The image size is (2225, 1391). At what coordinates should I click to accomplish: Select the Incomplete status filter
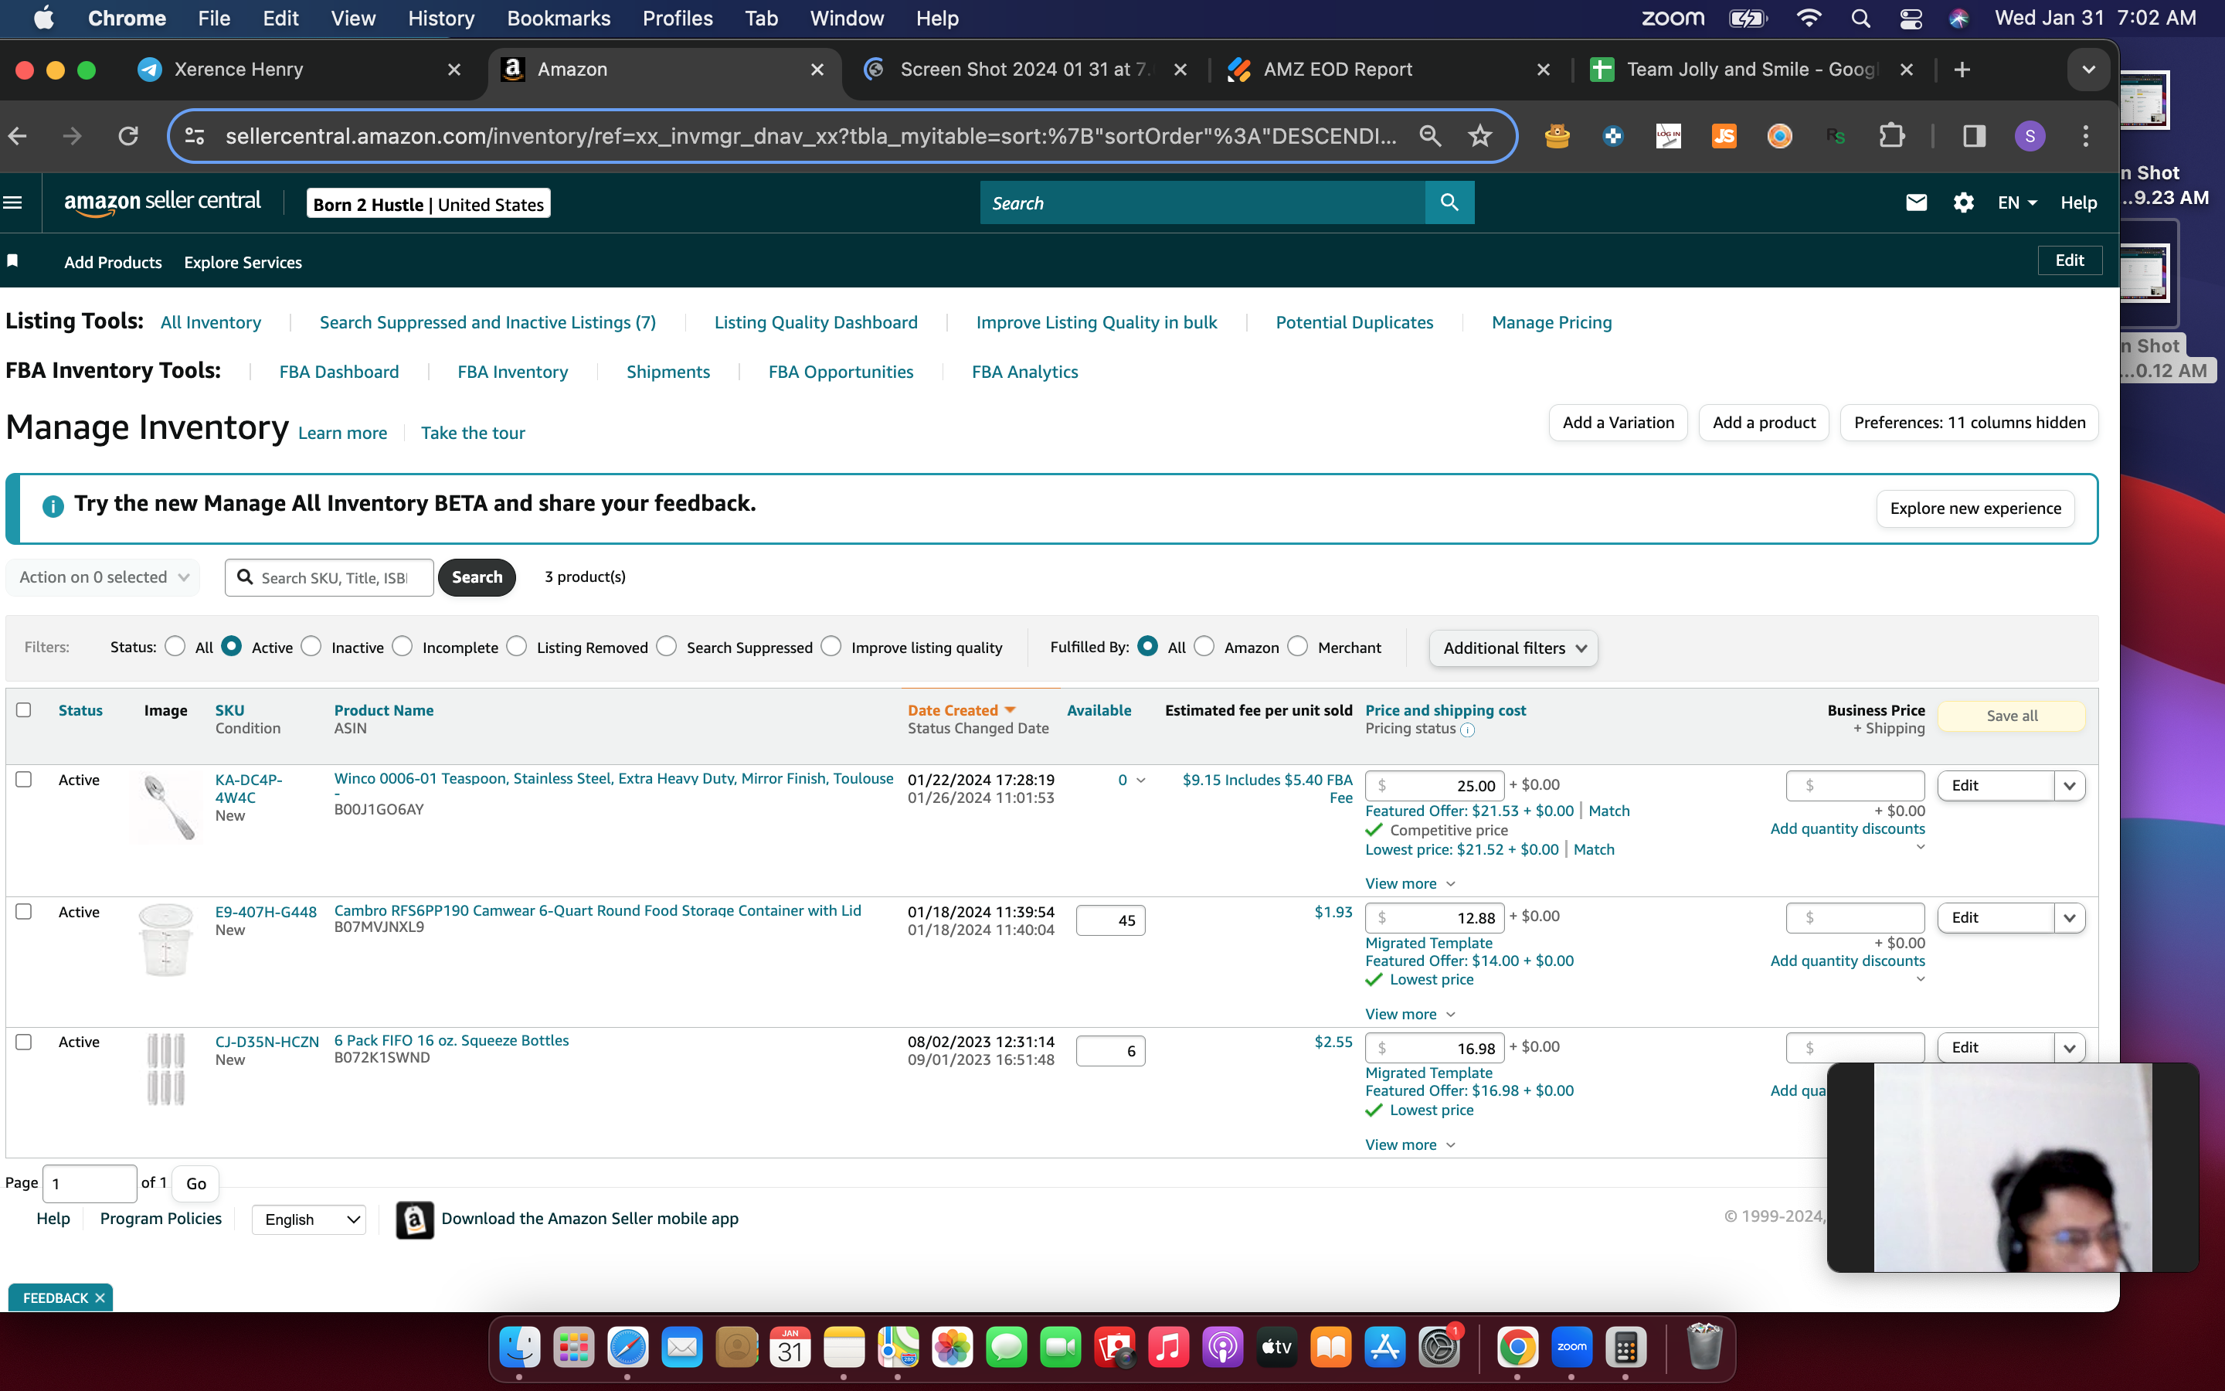pos(402,647)
